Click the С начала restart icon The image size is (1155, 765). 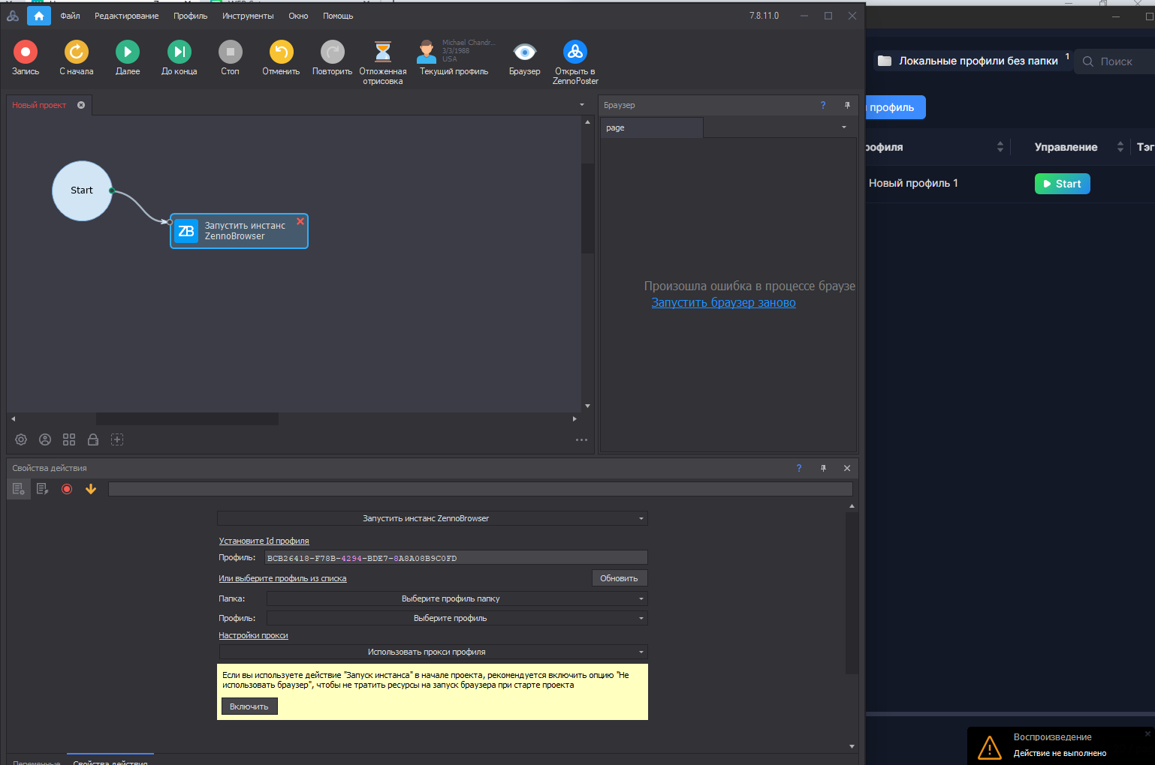76,52
